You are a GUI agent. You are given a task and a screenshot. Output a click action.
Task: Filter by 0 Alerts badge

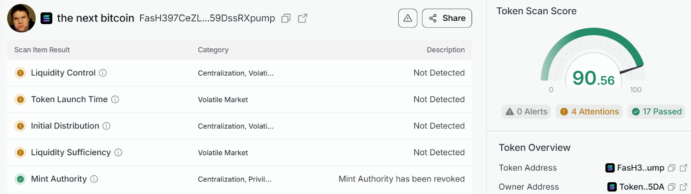point(526,112)
